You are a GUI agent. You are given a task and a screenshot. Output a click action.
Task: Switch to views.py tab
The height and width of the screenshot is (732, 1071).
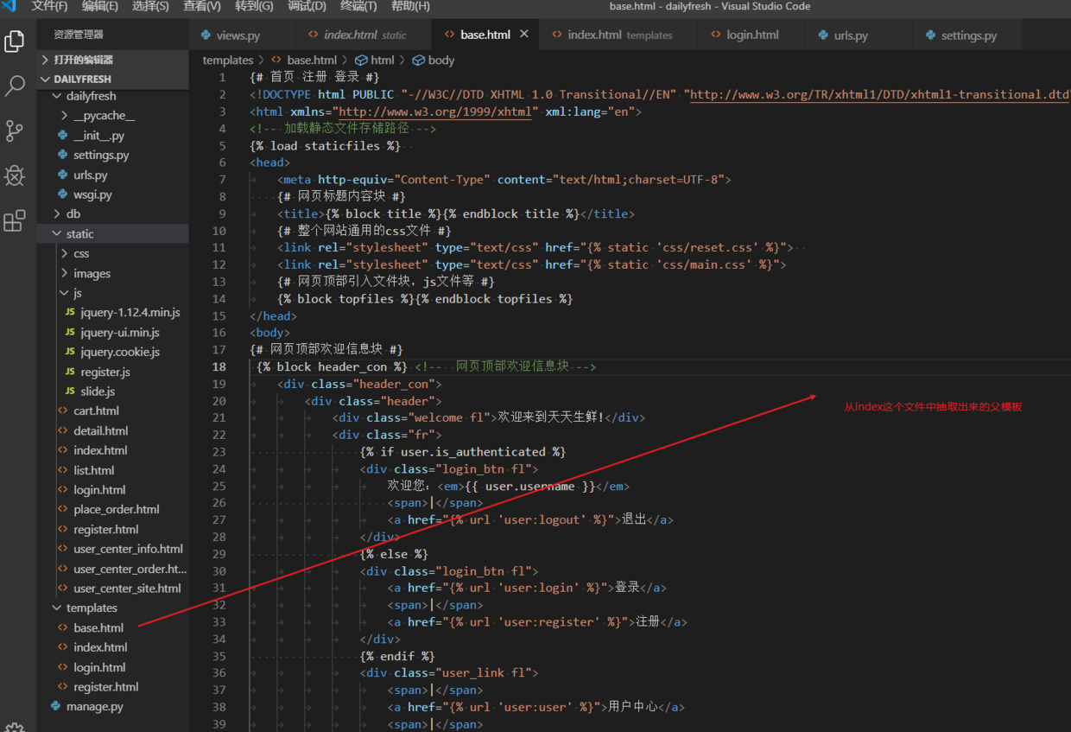pyautogui.click(x=241, y=35)
